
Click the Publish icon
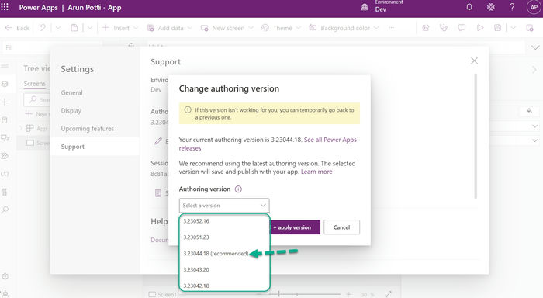[530, 28]
